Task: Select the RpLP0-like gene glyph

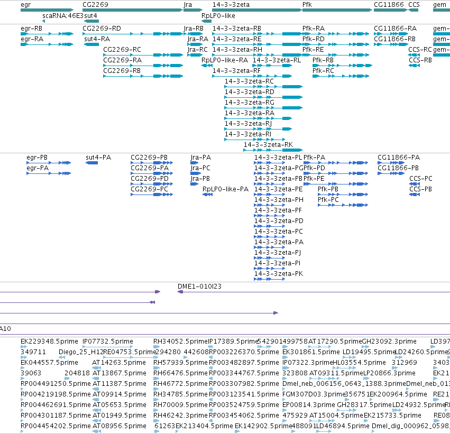Action: (x=207, y=21)
